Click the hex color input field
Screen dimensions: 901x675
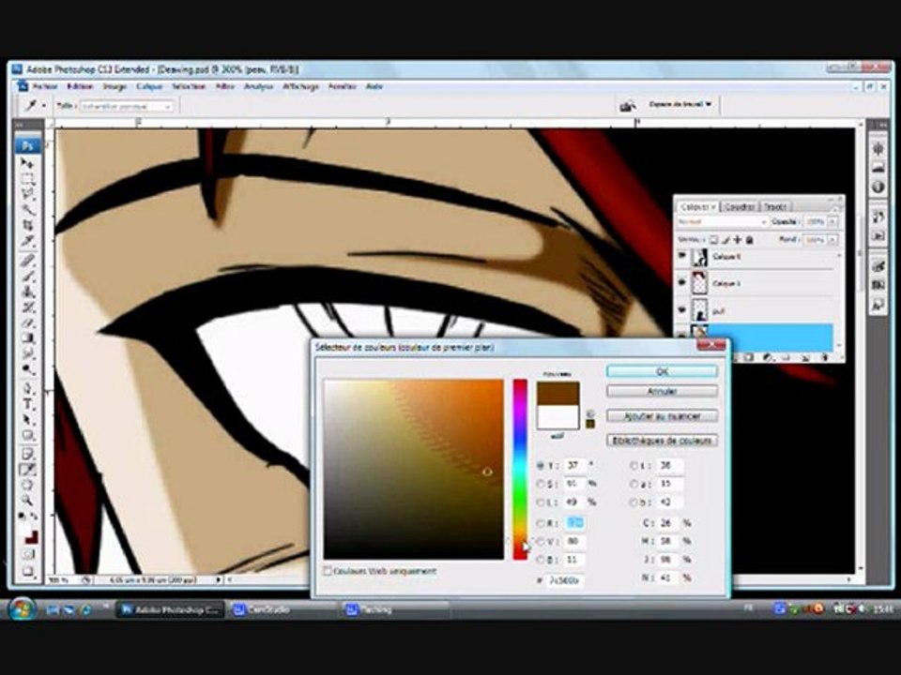[565, 580]
